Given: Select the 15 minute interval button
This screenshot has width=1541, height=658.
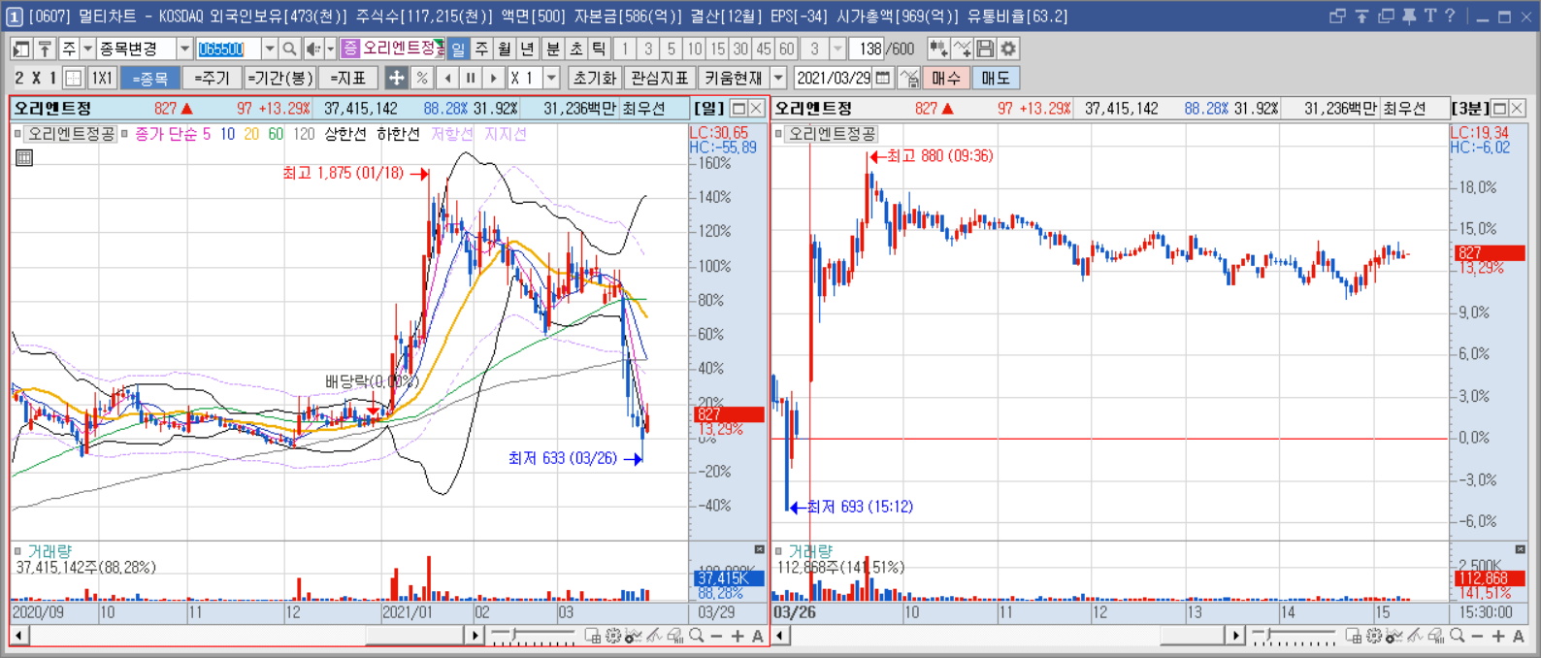Looking at the screenshot, I should pyautogui.click(x=717, y=49).
